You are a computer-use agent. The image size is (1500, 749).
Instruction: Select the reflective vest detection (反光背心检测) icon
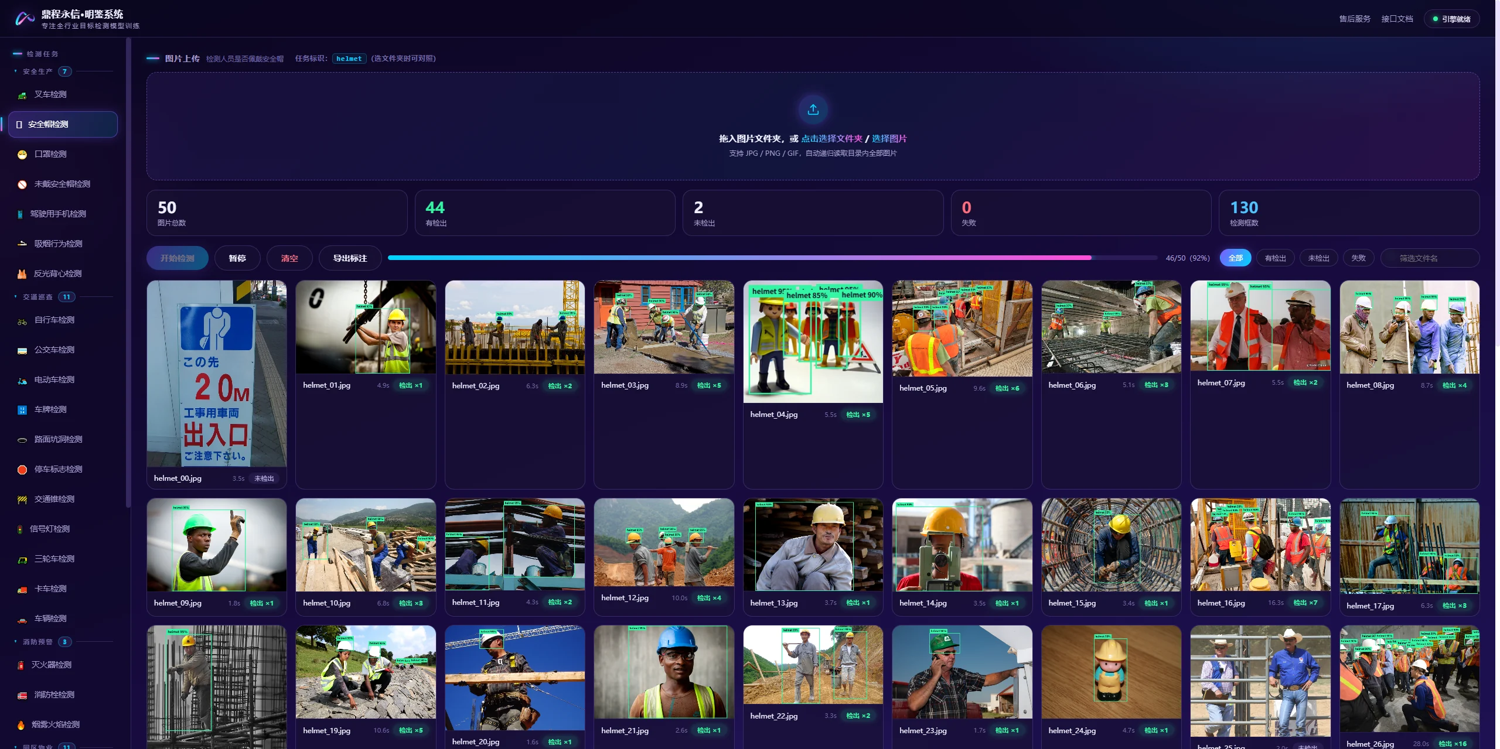coord(22,274)
